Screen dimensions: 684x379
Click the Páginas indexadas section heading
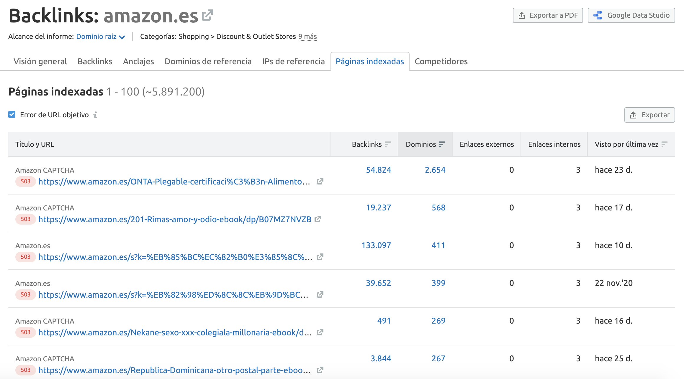56,92
